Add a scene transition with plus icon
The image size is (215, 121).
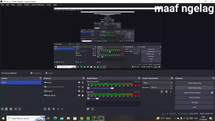[162, 92]
